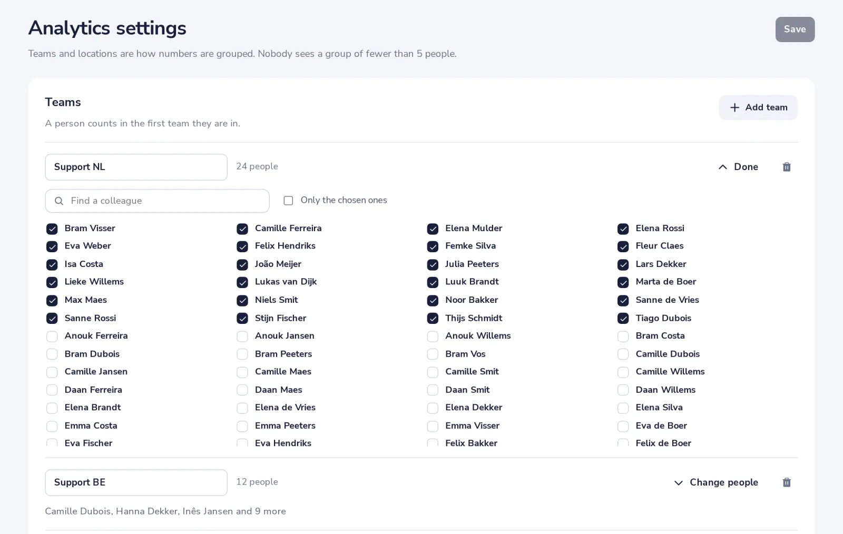Uncheck Fleur Claes
843x534 pixels.
click(623, 246)
